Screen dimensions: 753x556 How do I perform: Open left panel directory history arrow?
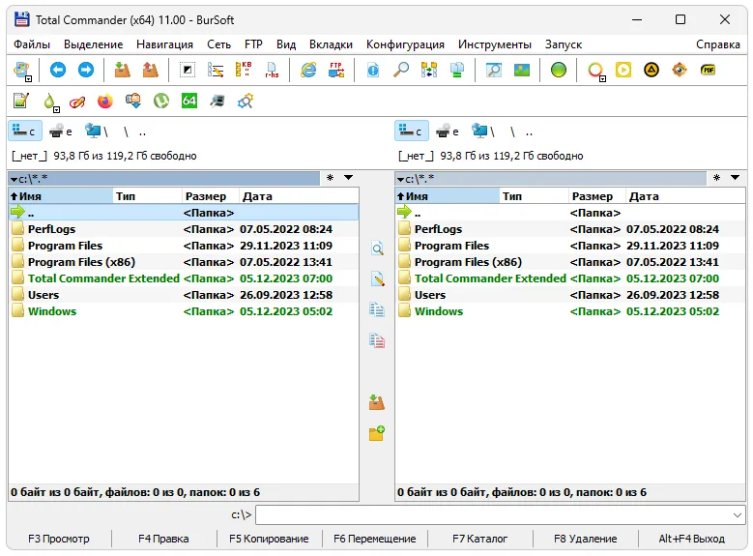coord(349,178)
